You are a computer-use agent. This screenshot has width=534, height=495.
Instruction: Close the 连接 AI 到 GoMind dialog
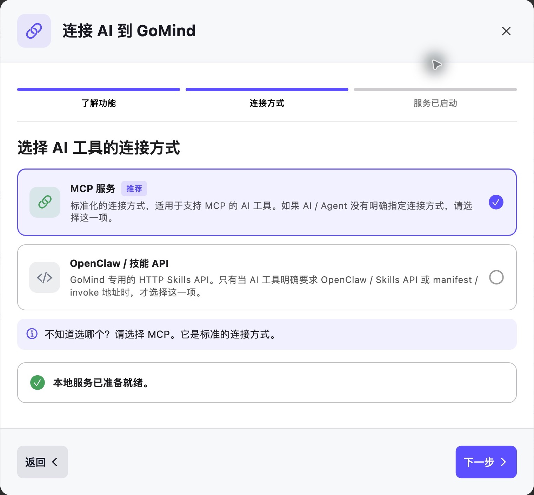(x=506, y=31)
